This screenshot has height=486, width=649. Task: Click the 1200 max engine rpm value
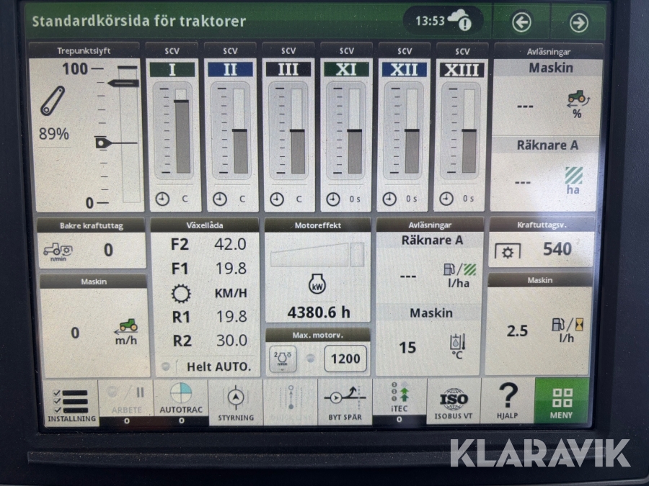pyautogui.click(x=345, y=359)
